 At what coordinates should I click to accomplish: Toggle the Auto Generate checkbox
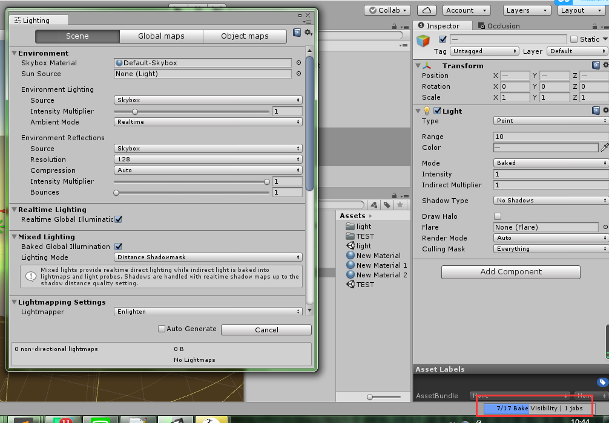(162, 329)
